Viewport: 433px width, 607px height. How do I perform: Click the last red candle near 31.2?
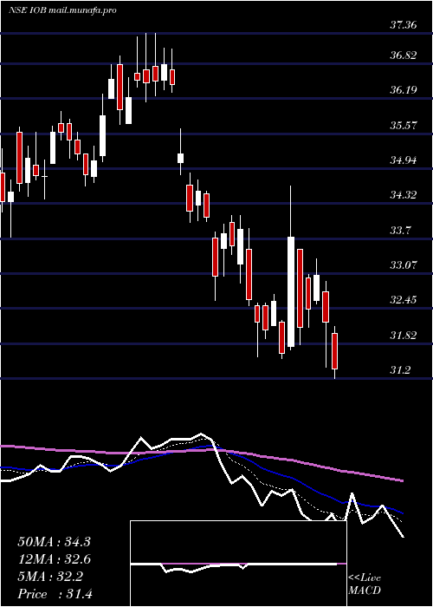click(x=335, y=350)
